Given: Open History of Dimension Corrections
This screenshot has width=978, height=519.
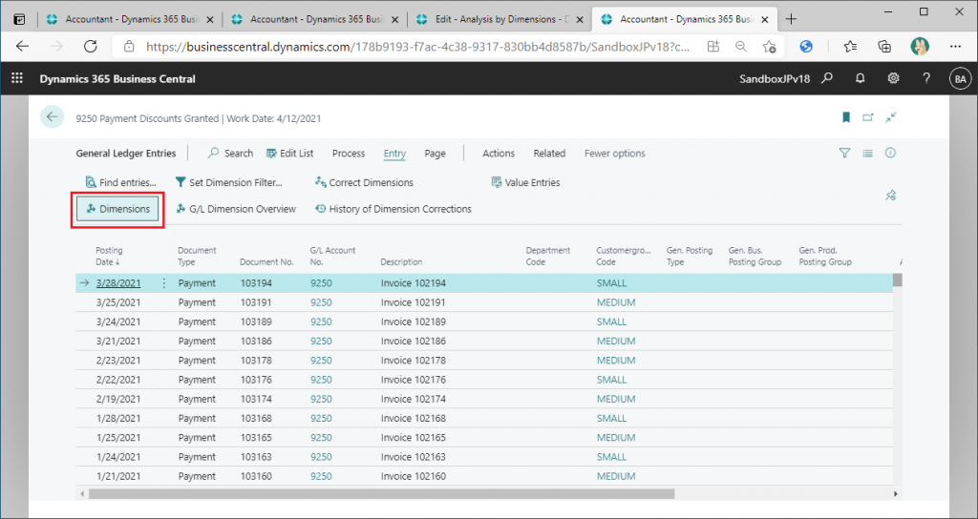Looking at the screenshot, I should point(393,209).
